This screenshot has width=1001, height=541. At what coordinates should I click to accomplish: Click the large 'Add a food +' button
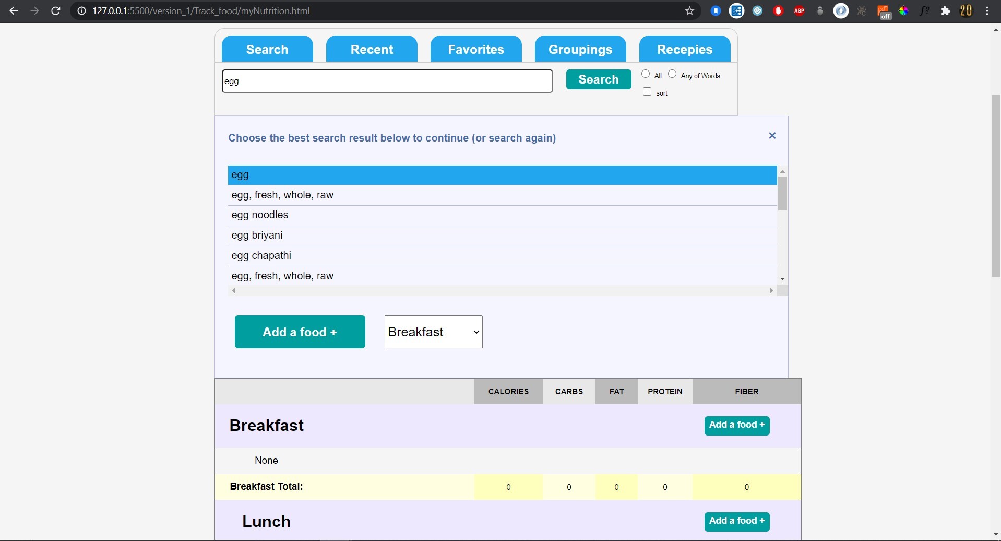(300, 332)
